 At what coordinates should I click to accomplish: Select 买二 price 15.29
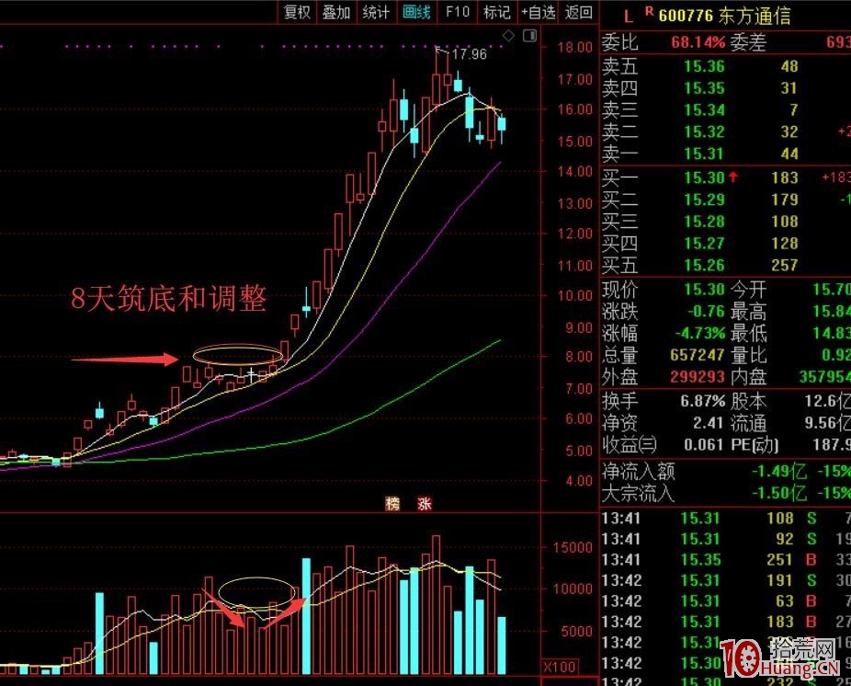point(704,200)
